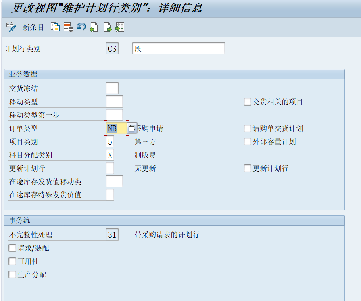Viewport: 361px width, 301px height.
Task: Click the 不完整性处理 field with value 31
Action: click(x=112, y=235)
